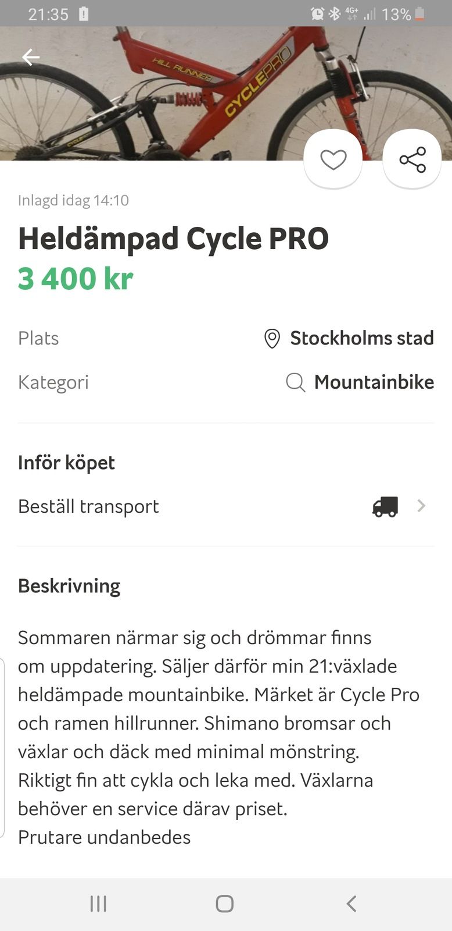Tap the battery indicator in status bar
Image resolution: width=452 pixels, height=931 pixels.
tap(419, 13)
